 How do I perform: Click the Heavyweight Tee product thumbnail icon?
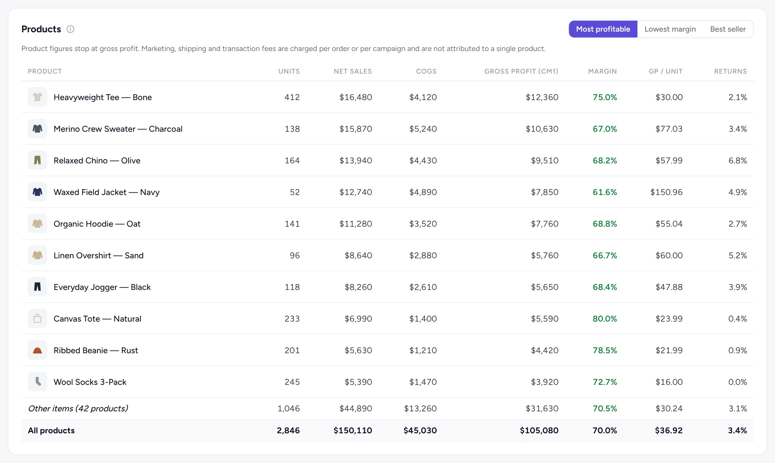tap(37, 97)
